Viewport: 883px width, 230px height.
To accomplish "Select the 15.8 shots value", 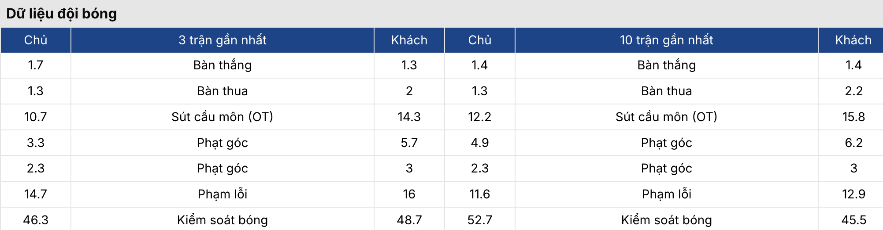I will pyautogui.click(x=853, y=117).
